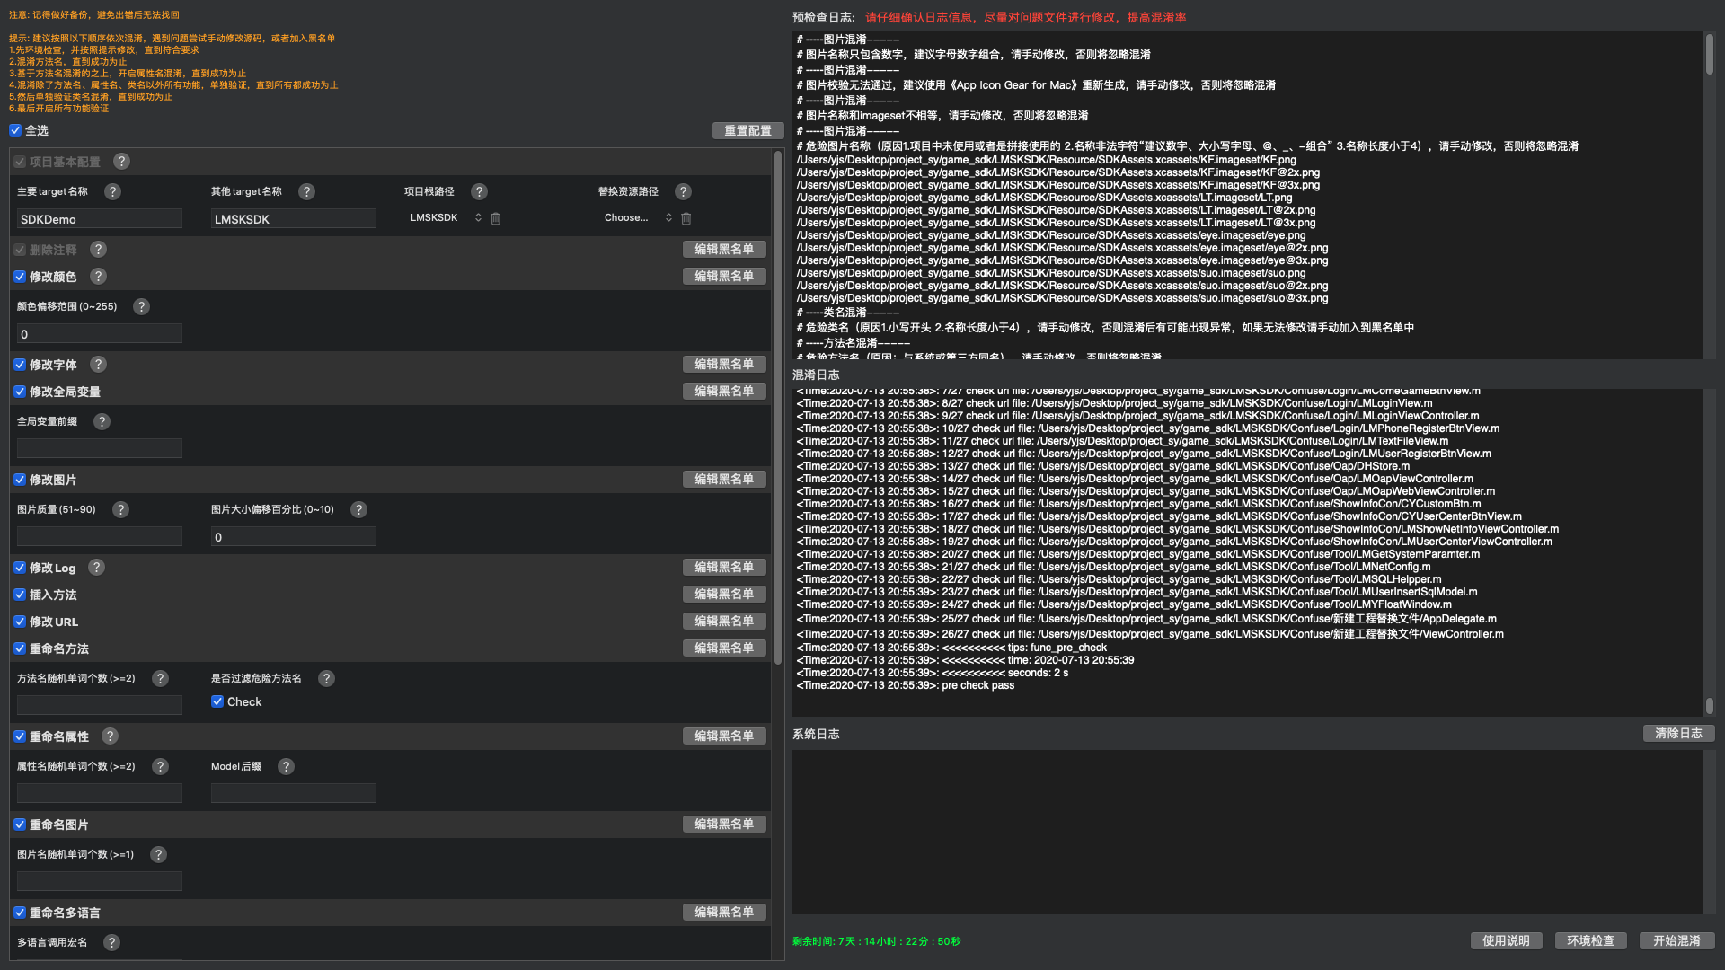1725x970 pixels.
Task: Toggle 重命名属性 checkbox
Action: click(x=20, y=736)
